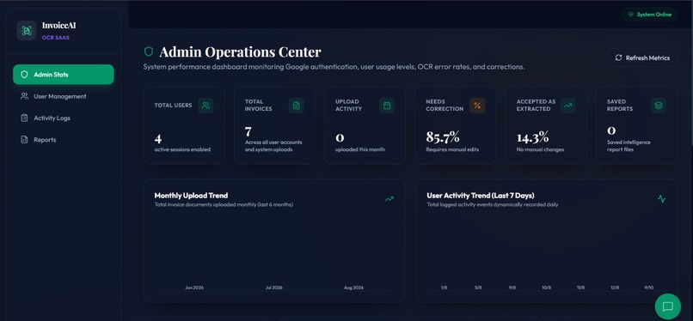Click the 10/8 date label on activity chart
This screenshot has height=321, width=693.
click(546, 288)
